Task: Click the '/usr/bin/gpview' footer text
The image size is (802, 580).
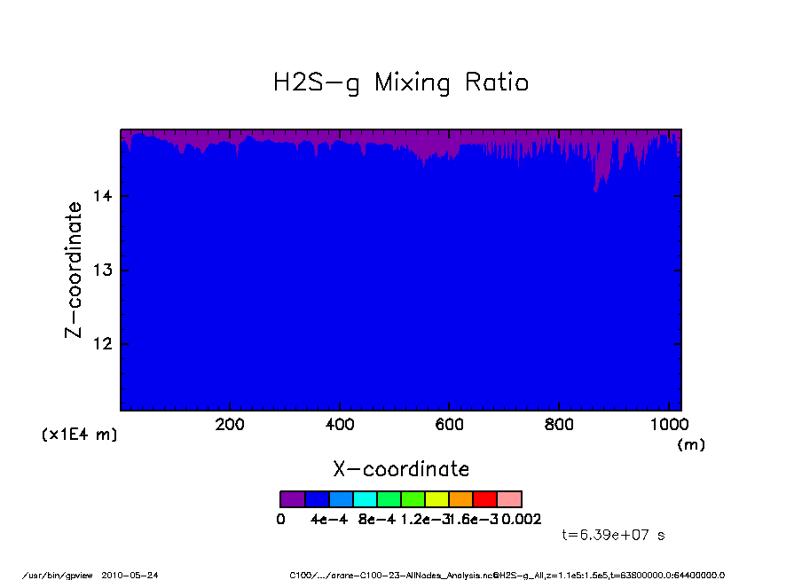Action: coord(58,576)
